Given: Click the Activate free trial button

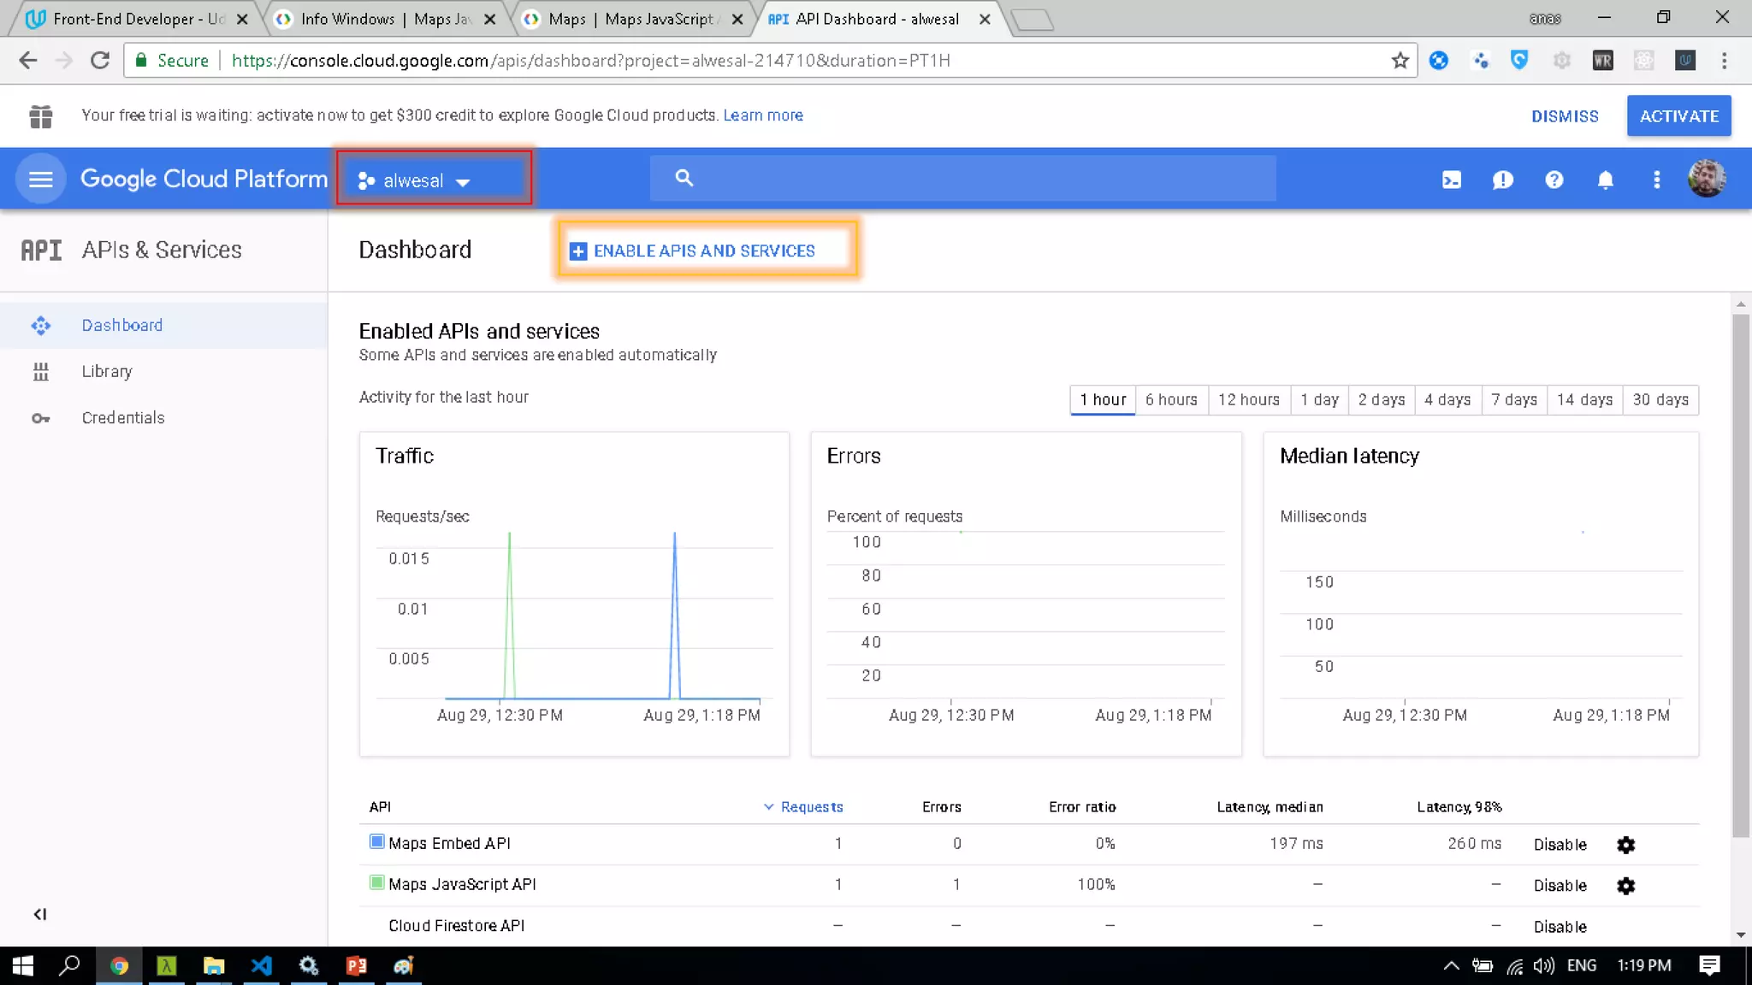Looking at the screenshot, I should pos(1678,116).
